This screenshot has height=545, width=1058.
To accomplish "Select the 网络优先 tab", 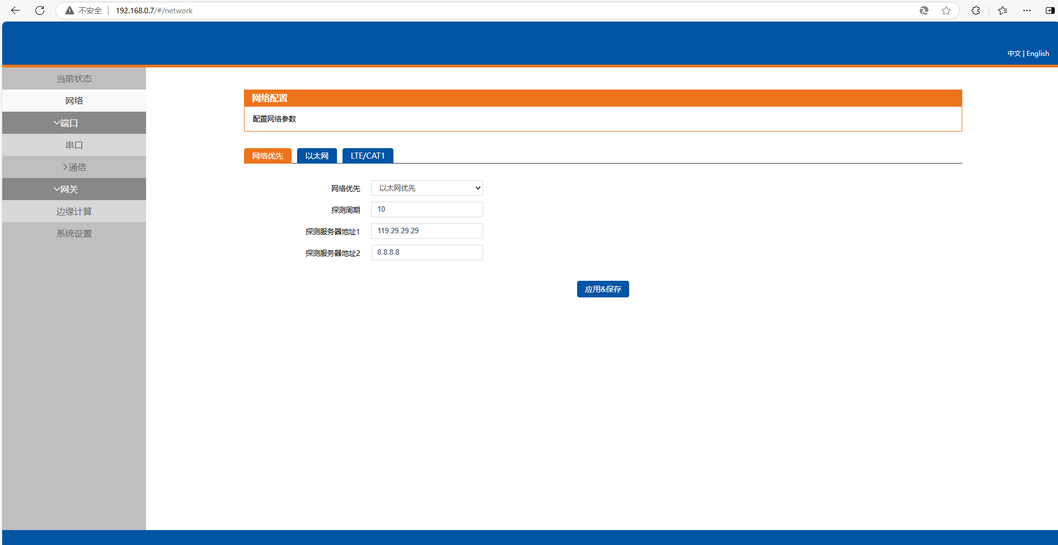I will pyautogui.click(x=268, y=156).
